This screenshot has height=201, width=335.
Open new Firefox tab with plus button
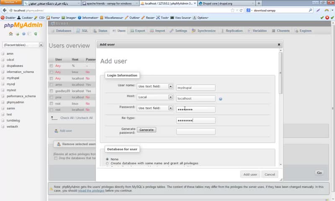click(259, 3)
